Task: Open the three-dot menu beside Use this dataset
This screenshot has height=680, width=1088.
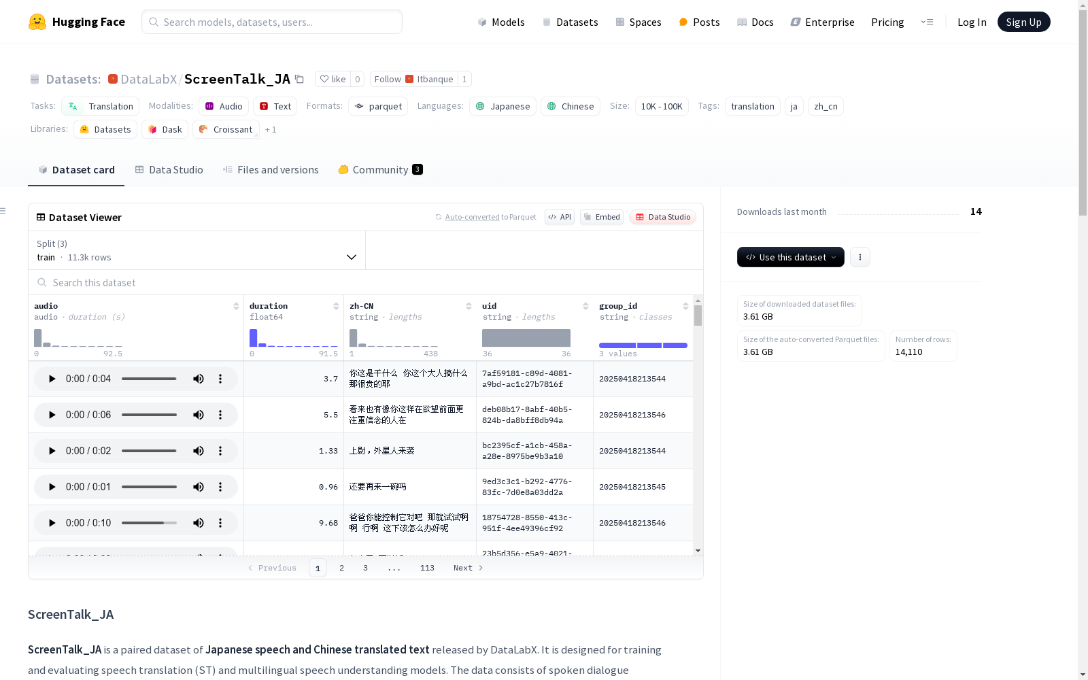Action: click(x=860, y=257)
